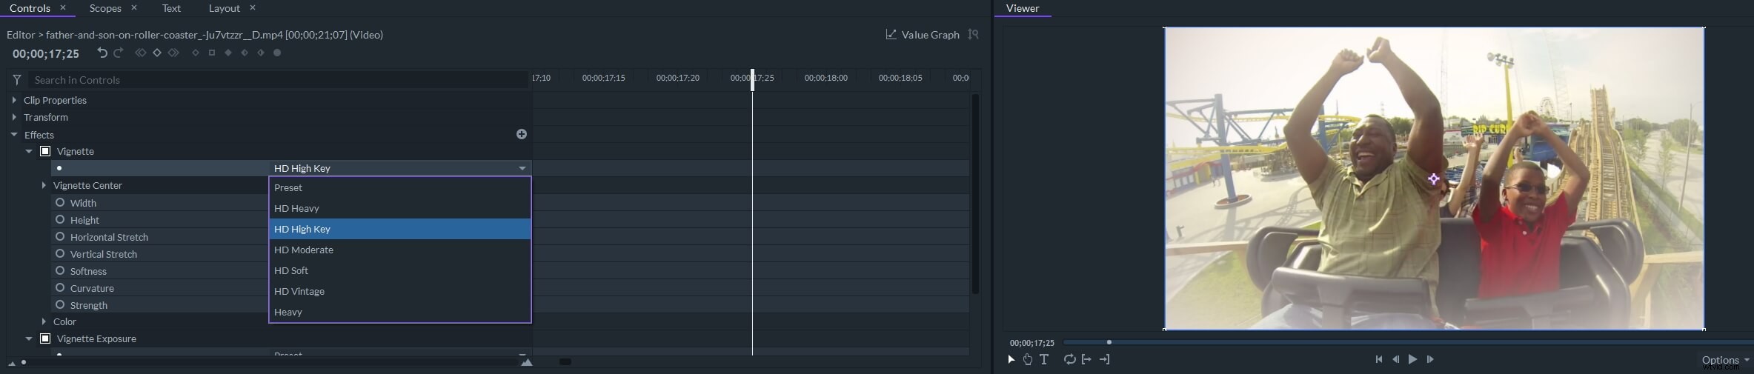The width and height of the screenshot is (1754, 374).
Task: Toggle loop playback in the Viewer
Action: click(x=1069, y=359)
